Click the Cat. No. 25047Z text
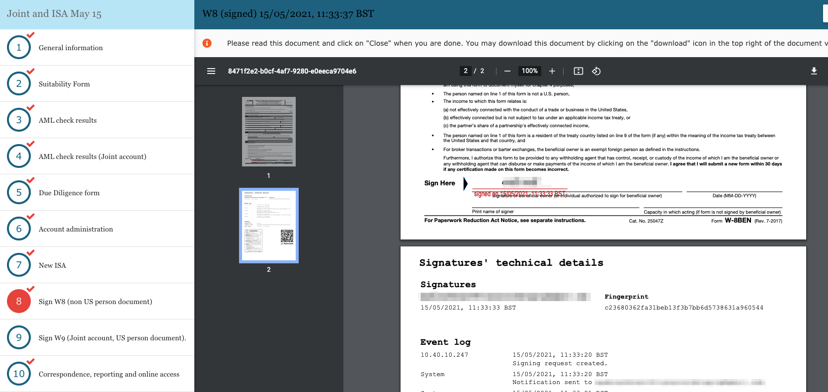The width and height of the screenshot is (828, 392). pos(646,221)
